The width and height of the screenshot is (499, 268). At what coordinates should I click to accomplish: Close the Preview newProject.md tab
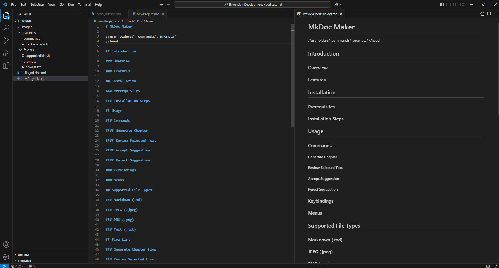coord(341,14)
